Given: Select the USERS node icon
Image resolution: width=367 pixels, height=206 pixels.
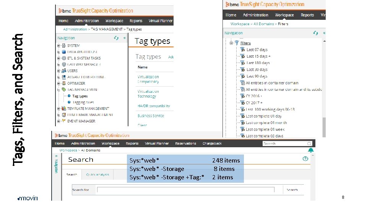Looking at the screenshot, I should pyautogui.click(x=64, y=71).
